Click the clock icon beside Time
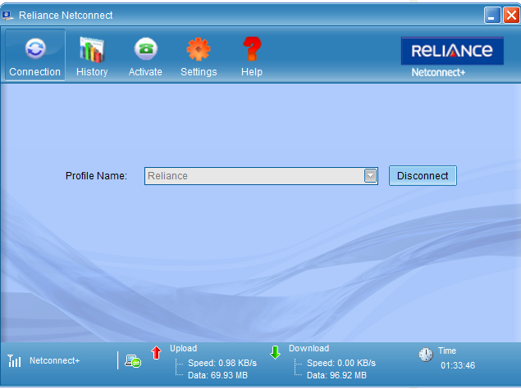Image resolution: width=521 pixels, height=389 pixels. [x=426, y=355]
